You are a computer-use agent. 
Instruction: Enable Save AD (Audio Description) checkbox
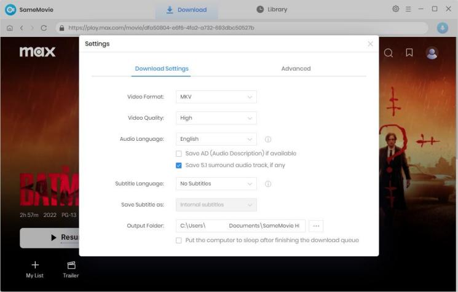click(x=179, y=154)
